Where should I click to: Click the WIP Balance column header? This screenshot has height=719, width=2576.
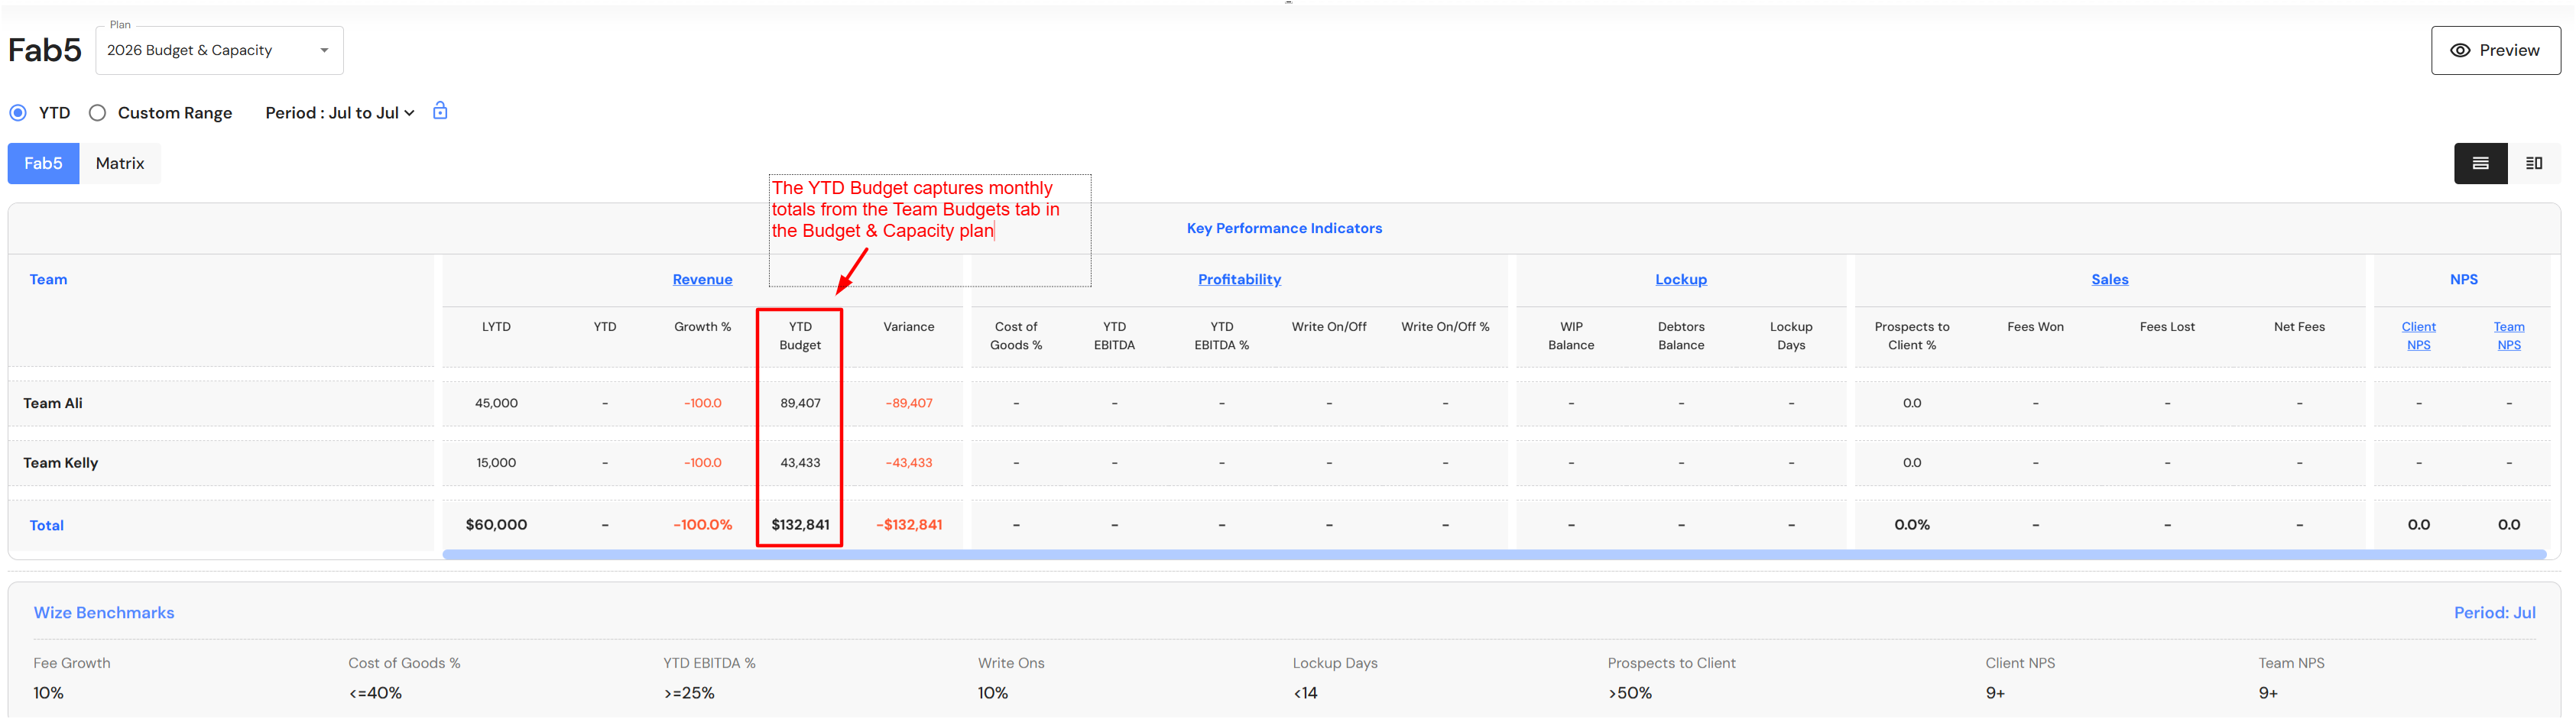coord(1571,336)
